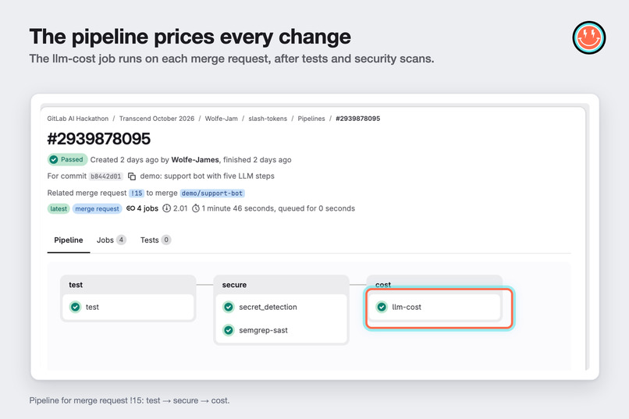Open the llm-cost job

pyautogui.click(x=435, y=307)
